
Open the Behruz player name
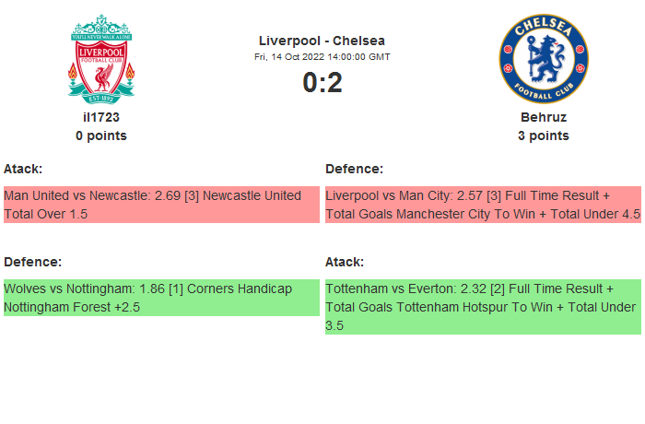[x=543, y=117]
